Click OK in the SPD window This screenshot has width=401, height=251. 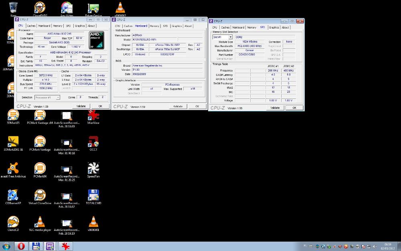294,108
